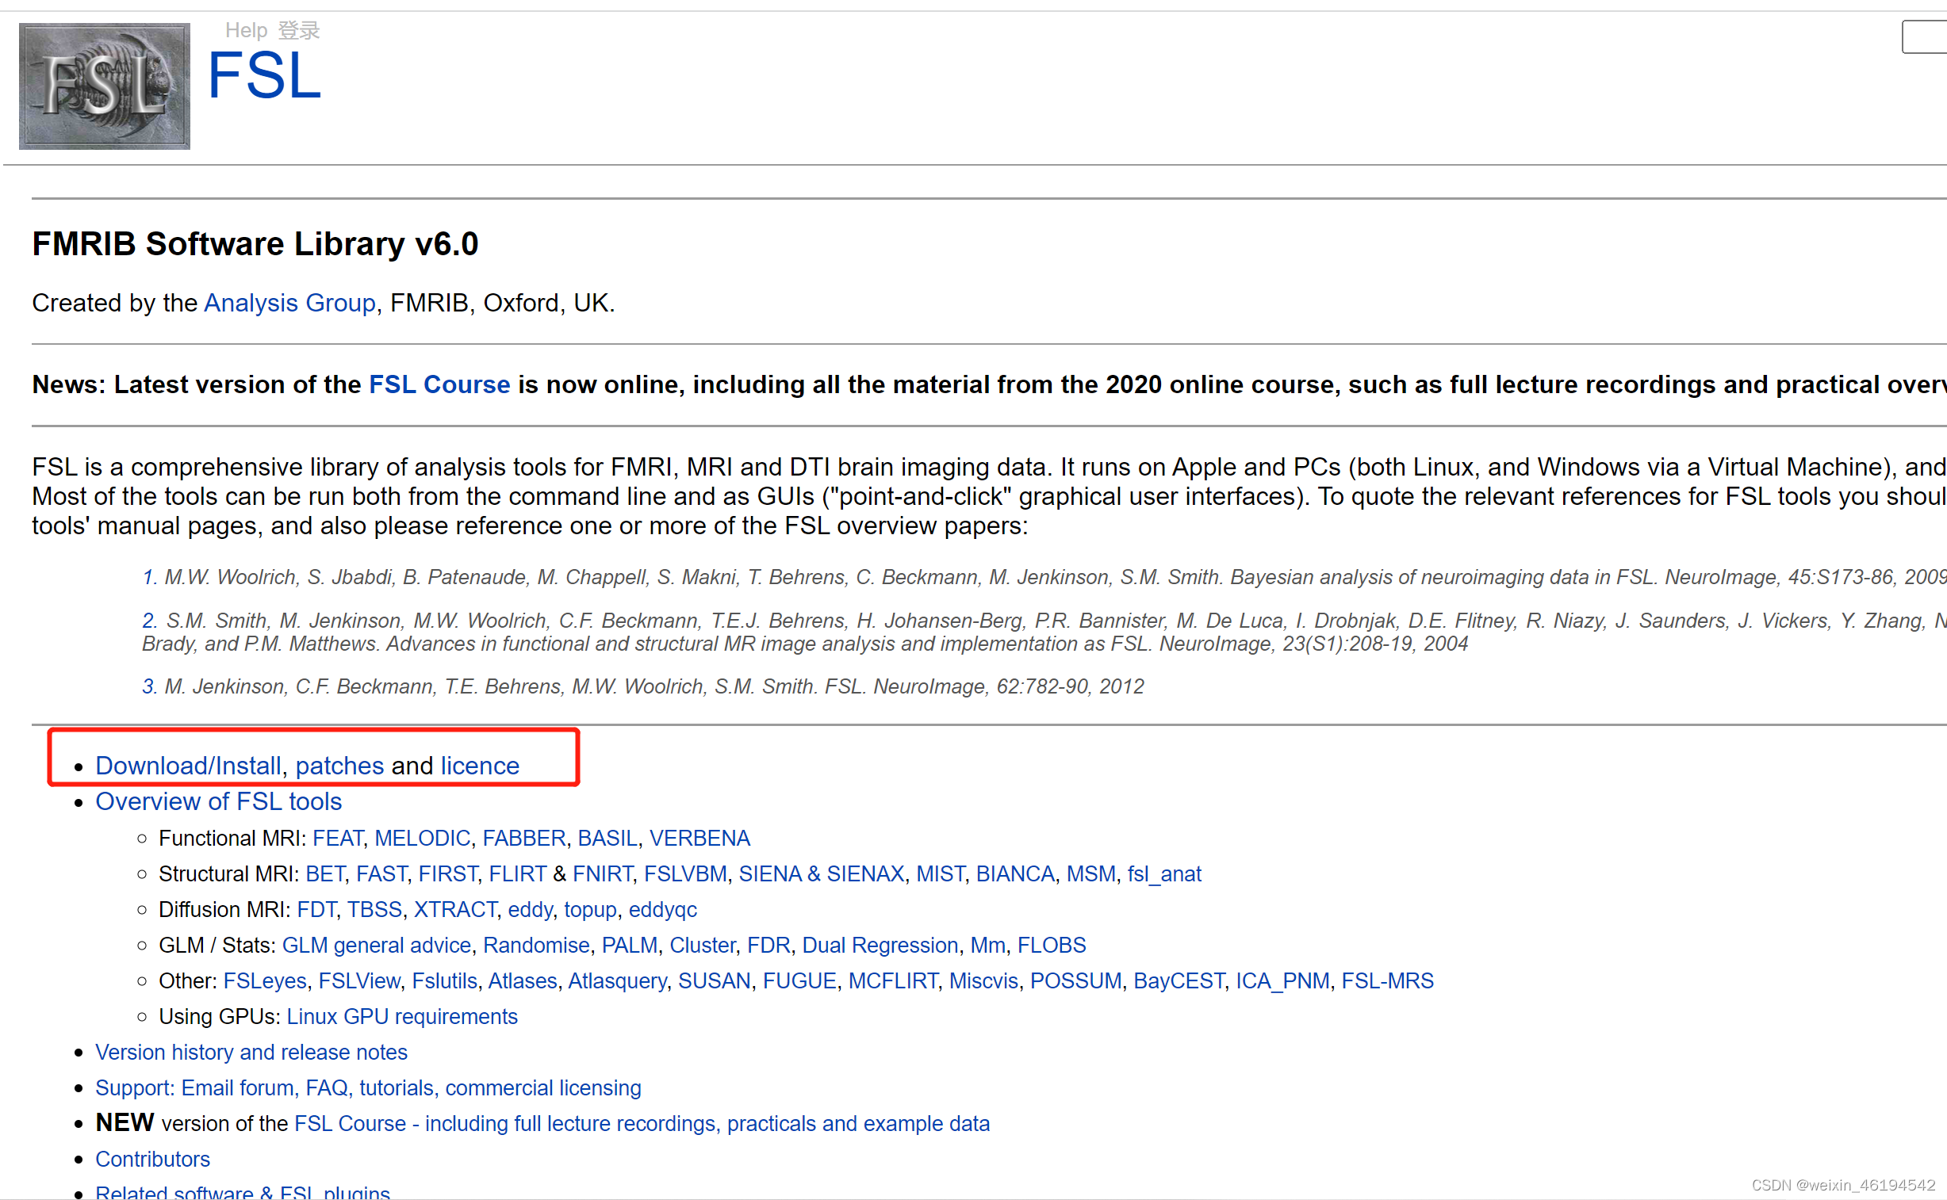
Task: Click the FSL trilobite logo image
Action: tap(104, 86)
